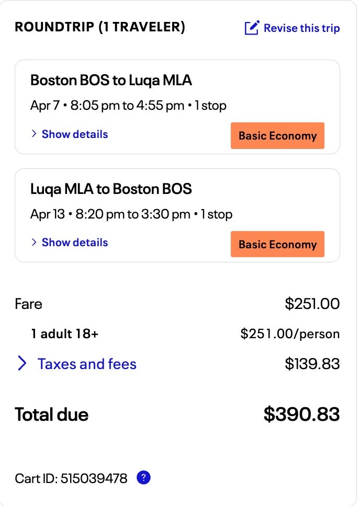Select the Luqa MLA to Boston BOS heading
Image resolution: width=359 pixels, height=506 pixels.
point(111,189)
